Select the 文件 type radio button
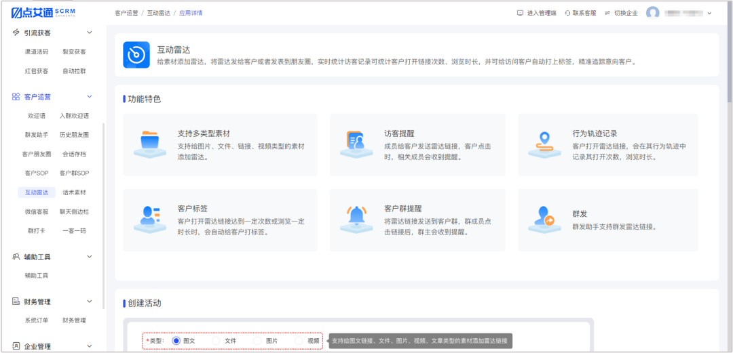This screenshot has width=733, height=353. click(216, 341)
